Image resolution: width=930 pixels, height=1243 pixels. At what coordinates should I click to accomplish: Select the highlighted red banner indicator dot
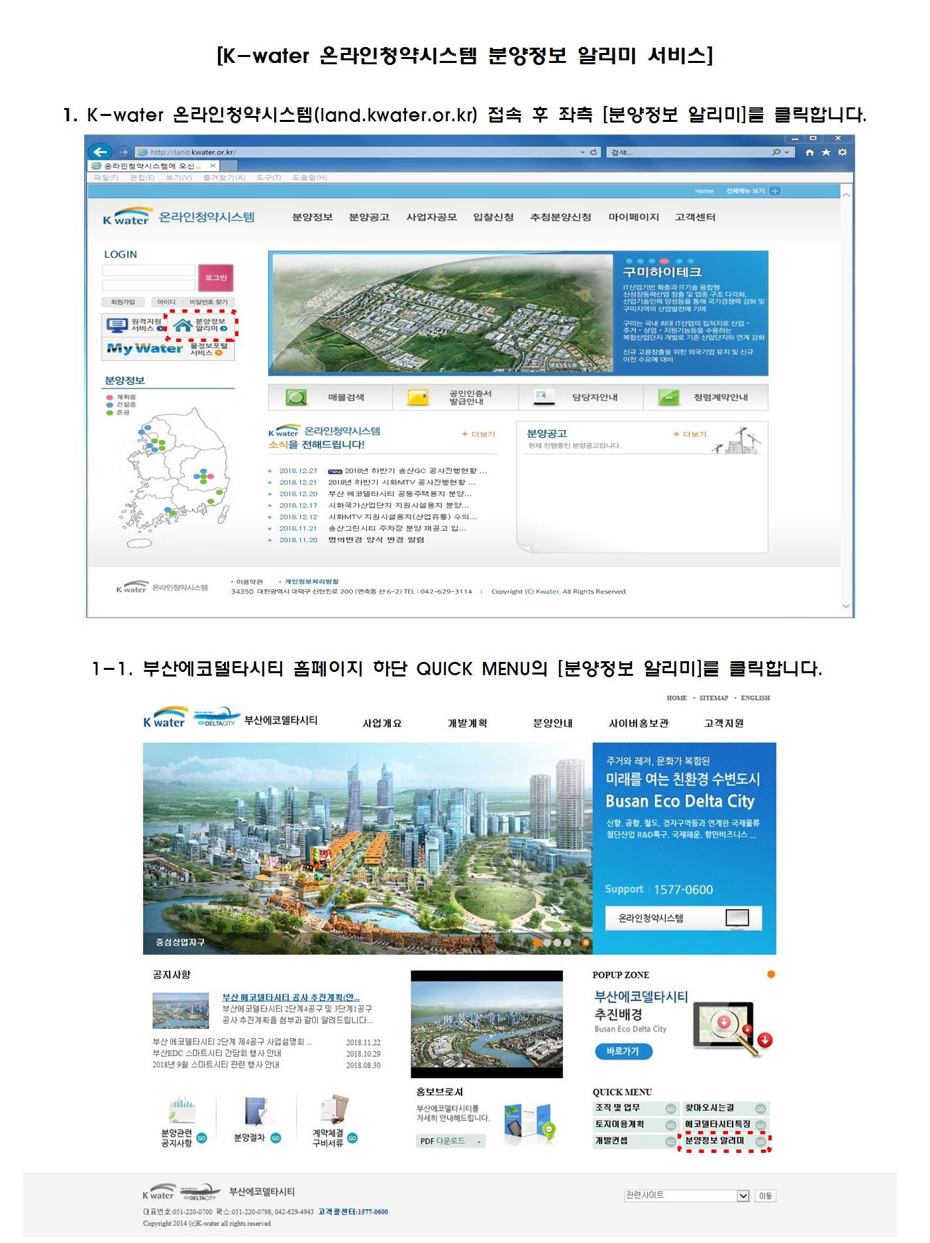pos(664,261)
